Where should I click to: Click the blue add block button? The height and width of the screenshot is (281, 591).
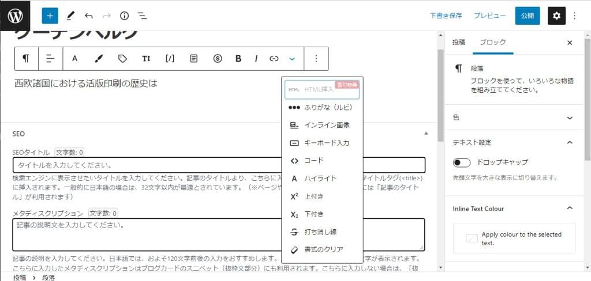click(50, 16)
